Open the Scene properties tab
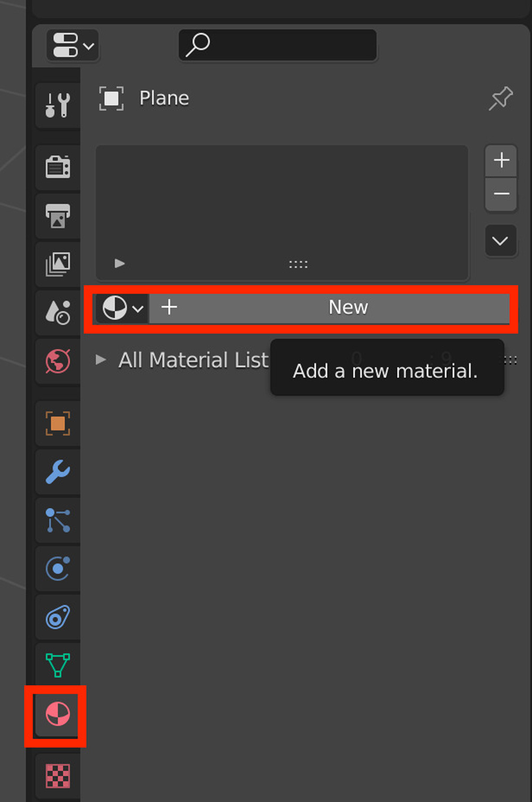This screenshot has width=532, height=802. (x=57, y=313)
